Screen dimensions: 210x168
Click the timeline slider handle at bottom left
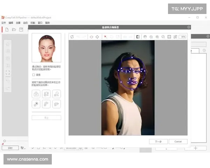click(x=4, y=141)
